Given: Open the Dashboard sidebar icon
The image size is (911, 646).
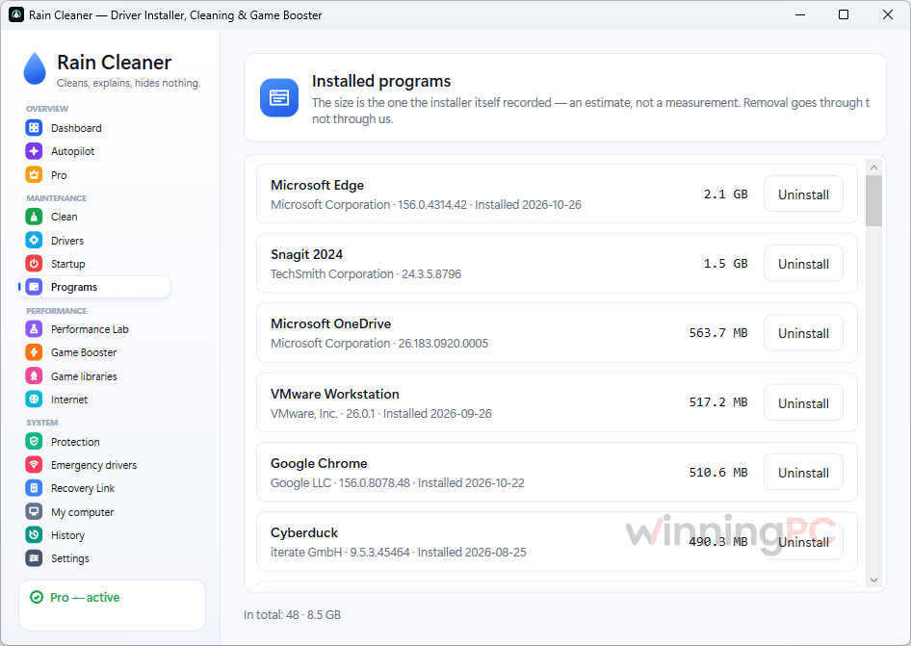Looking at the screenshot, I should point(34,128).
